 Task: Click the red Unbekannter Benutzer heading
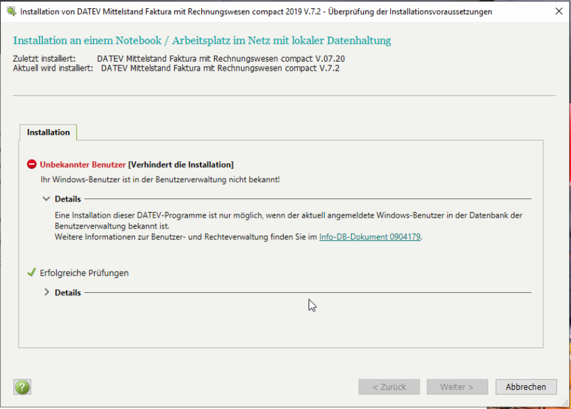82,165
